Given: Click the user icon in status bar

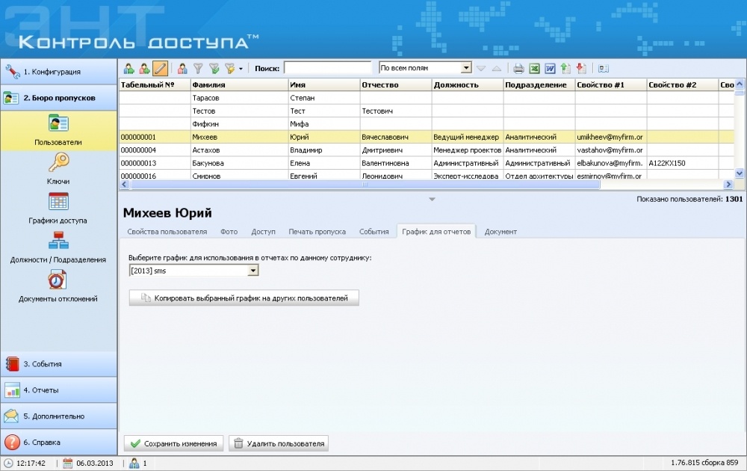Looking at the screenshot, I should pyautogui.click(x=134, y=463).
